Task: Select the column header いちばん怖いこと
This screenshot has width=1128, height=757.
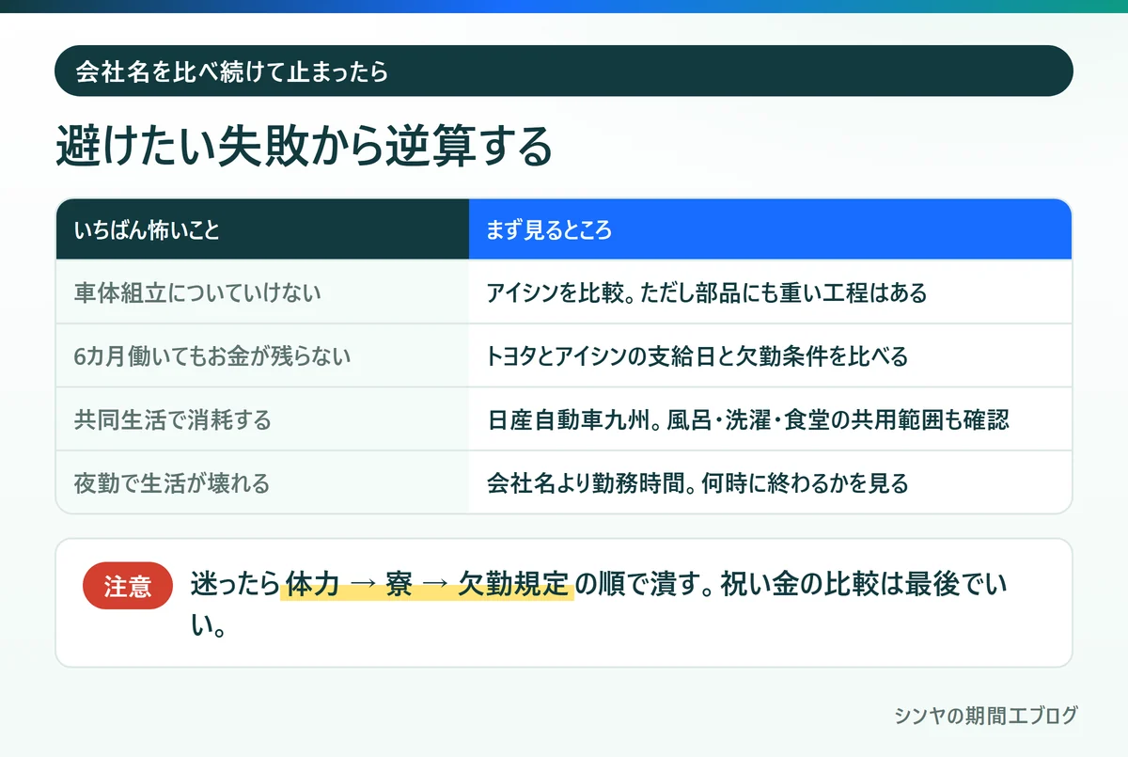Action: [x=262, y=229]
